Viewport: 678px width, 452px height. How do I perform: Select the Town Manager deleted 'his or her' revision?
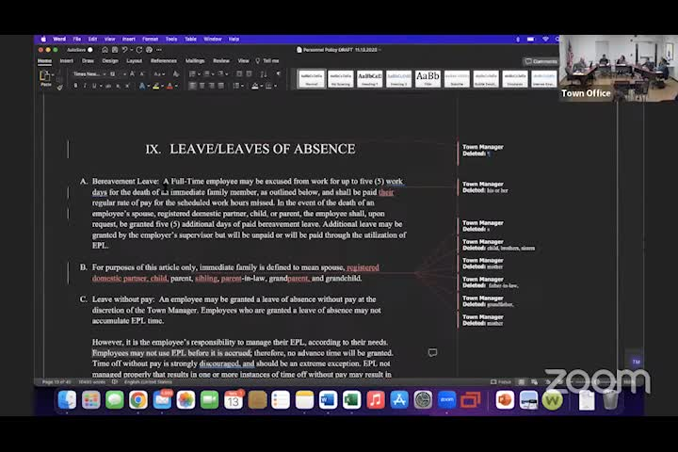(485, 187)
